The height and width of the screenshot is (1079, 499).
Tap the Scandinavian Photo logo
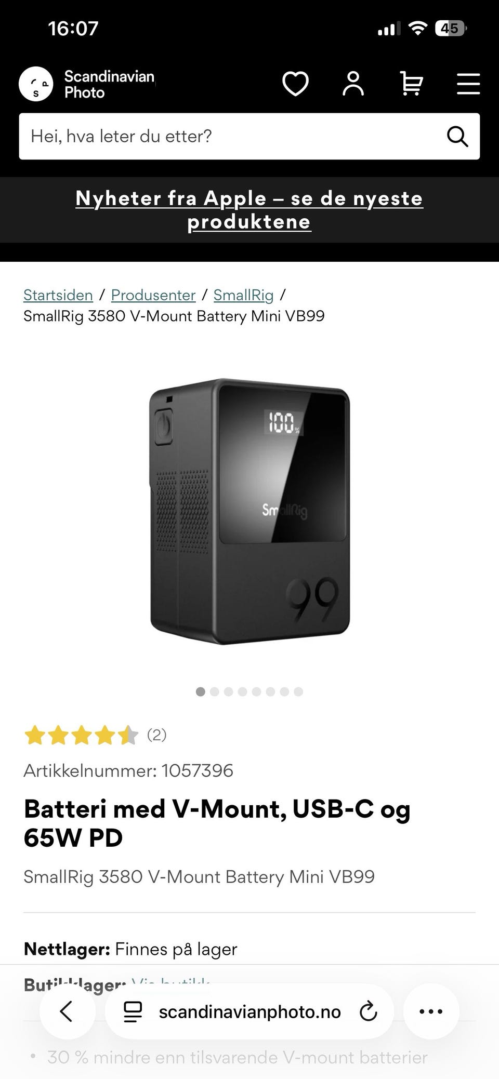[87, 84]
